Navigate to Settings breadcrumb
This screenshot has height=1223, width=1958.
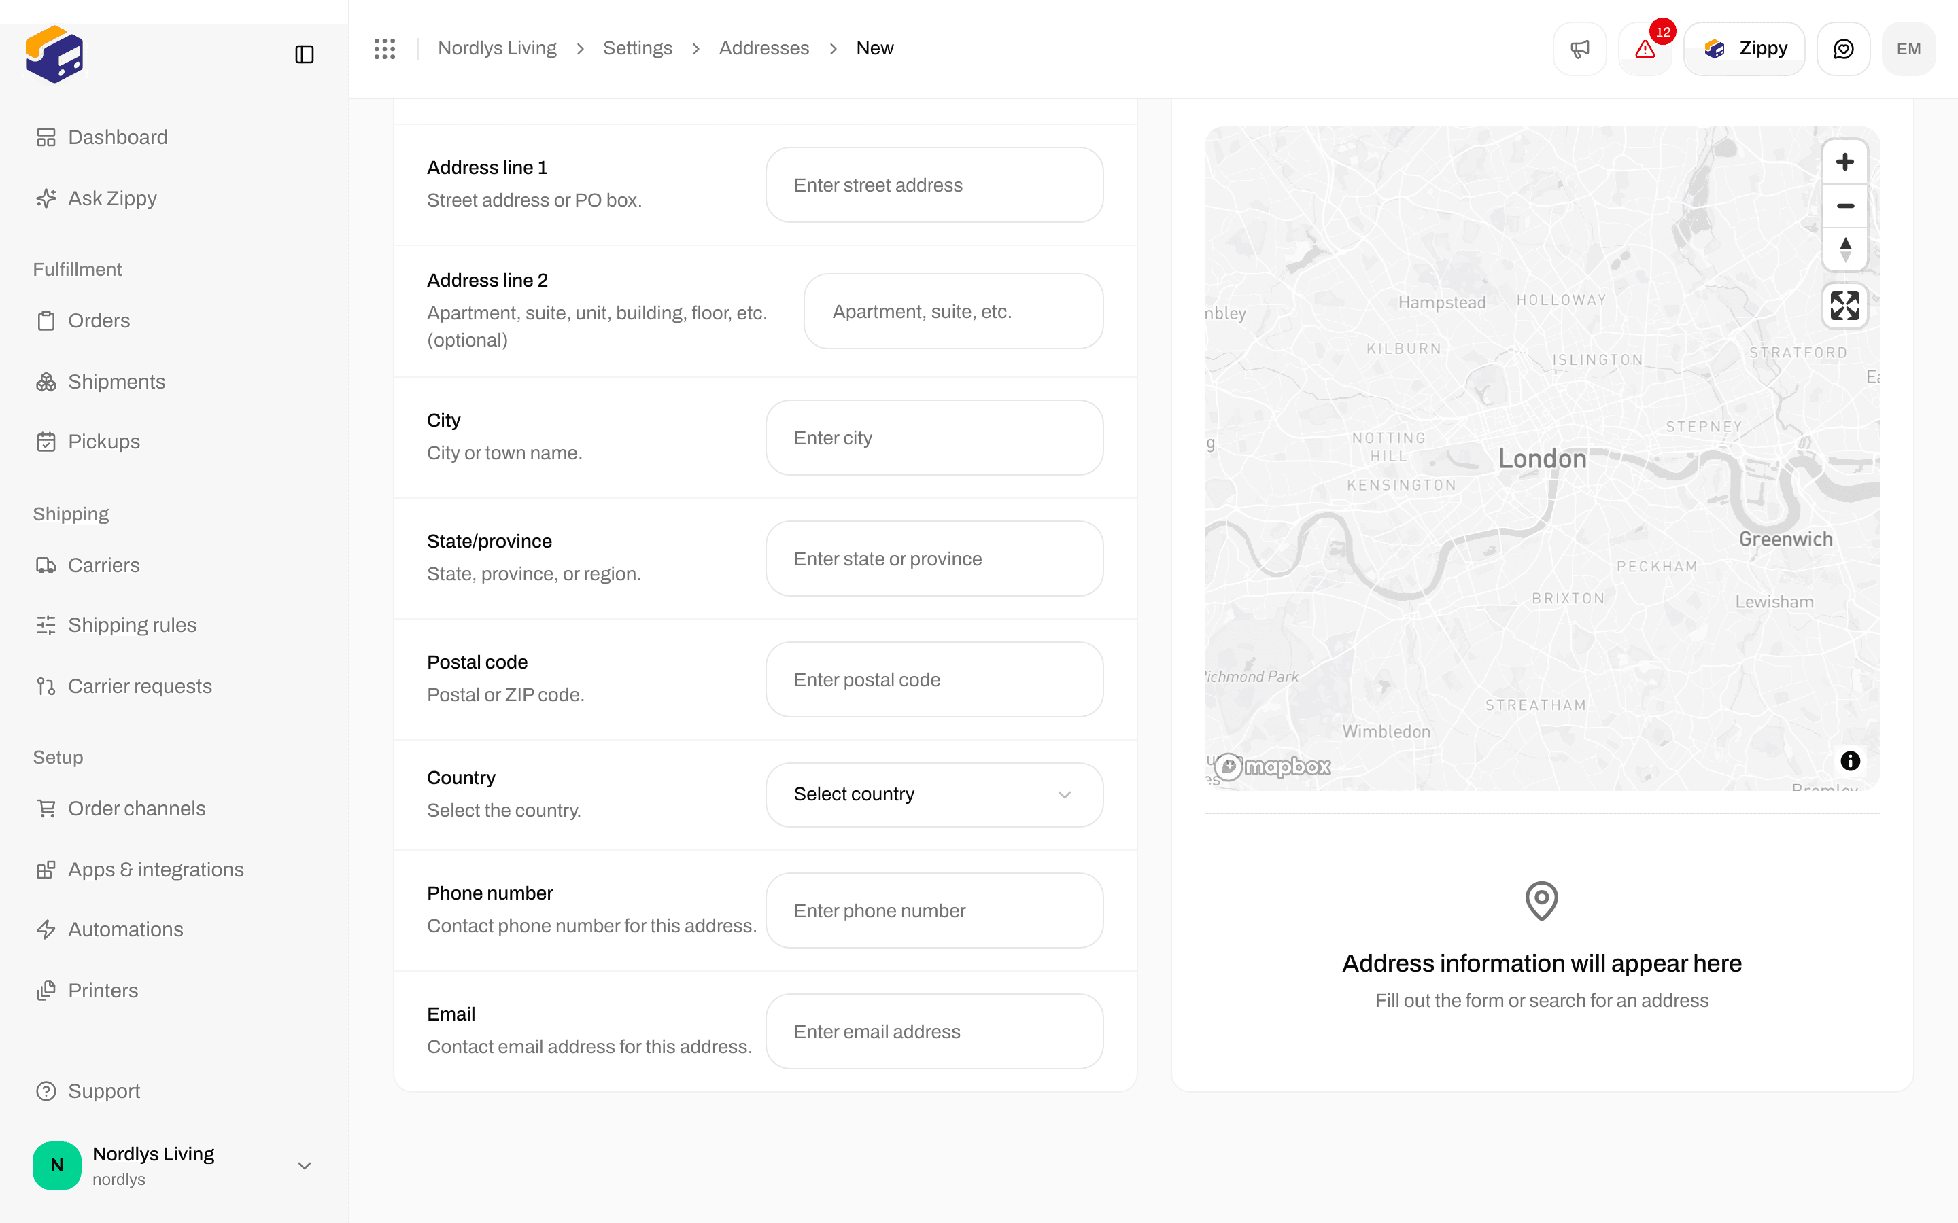[638, 48]
